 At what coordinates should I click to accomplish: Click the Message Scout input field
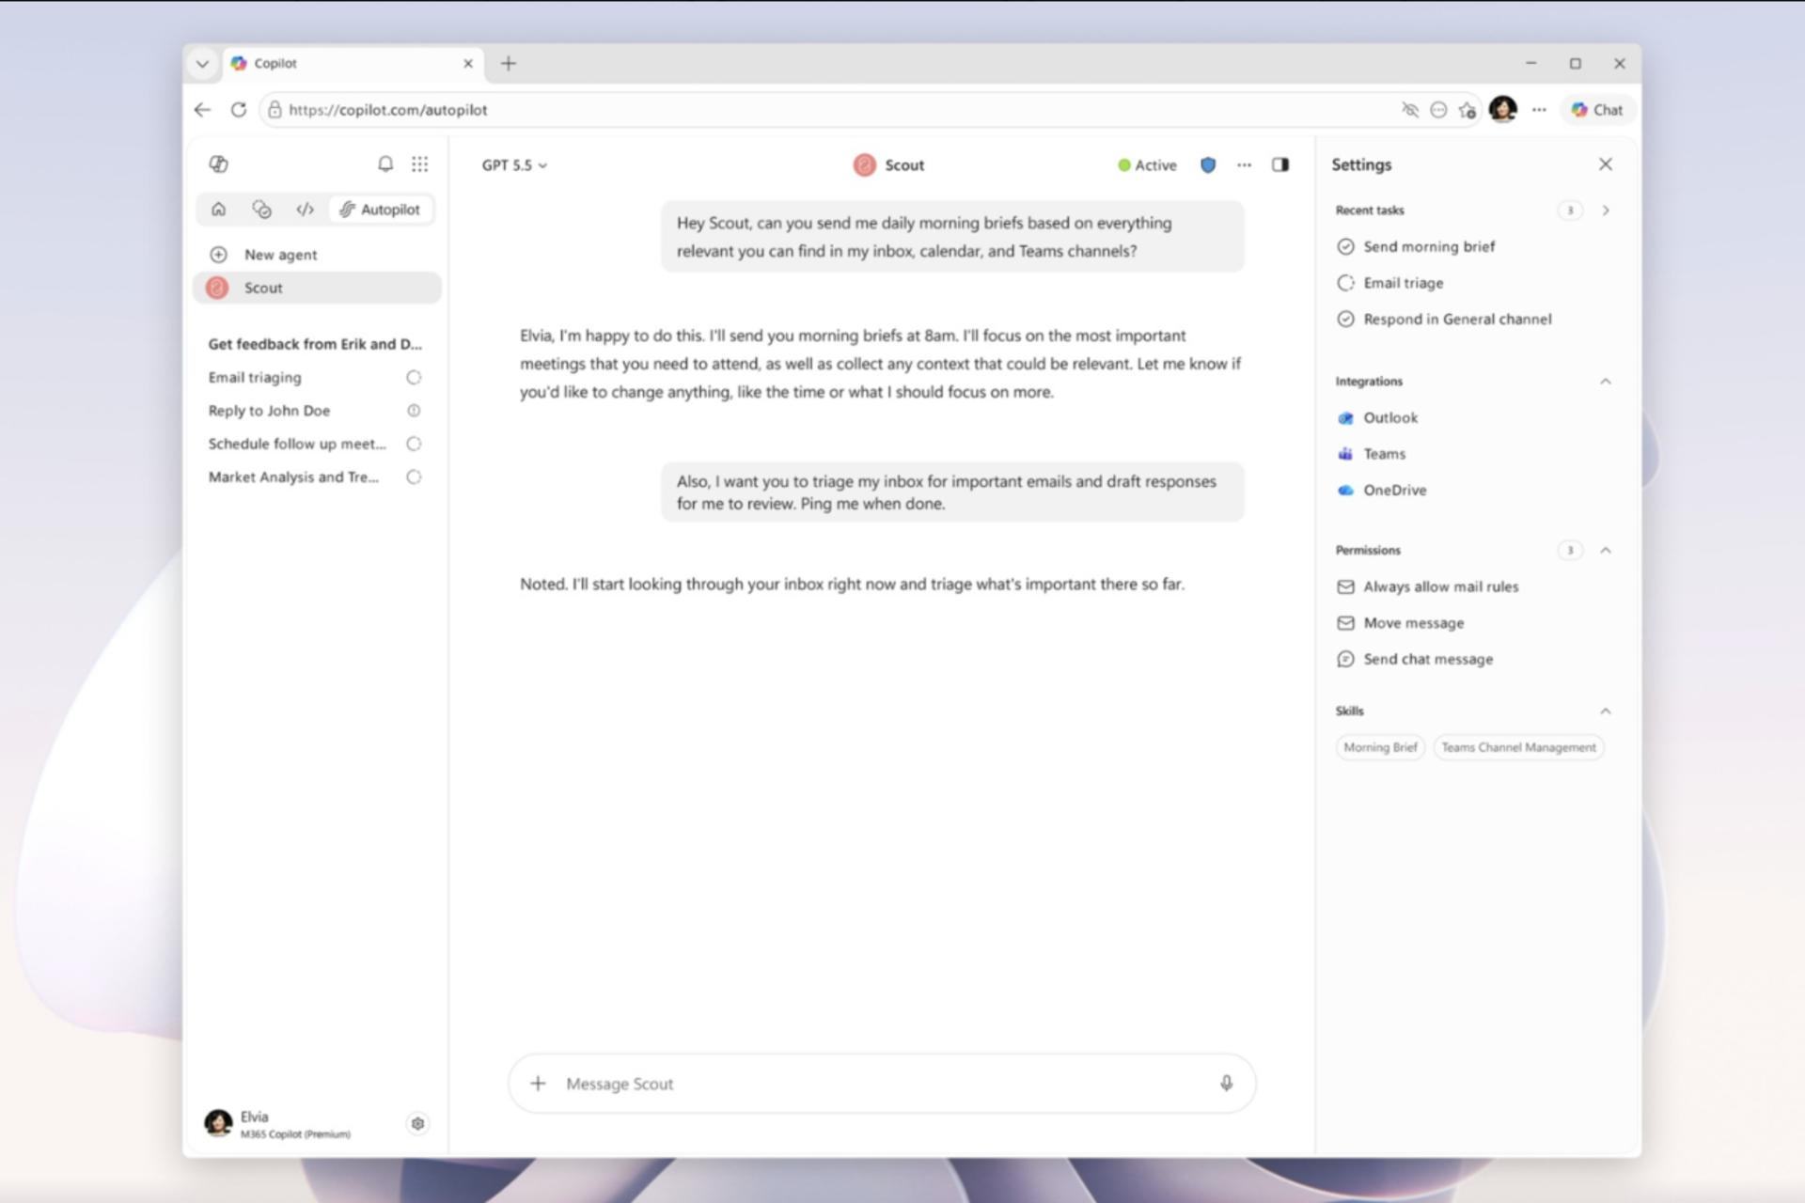tap(881, 1083)
